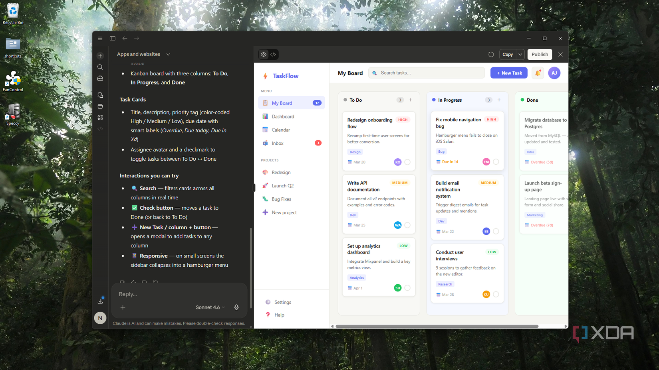
Task: Open search from the left rail magnifier
Action: pos(100,67)
